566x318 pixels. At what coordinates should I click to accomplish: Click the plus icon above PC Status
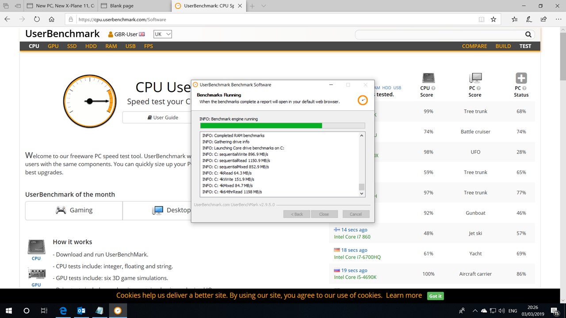(521, 78)
